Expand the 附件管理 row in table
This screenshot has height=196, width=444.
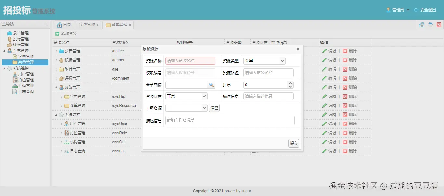(x=56, y=69)
